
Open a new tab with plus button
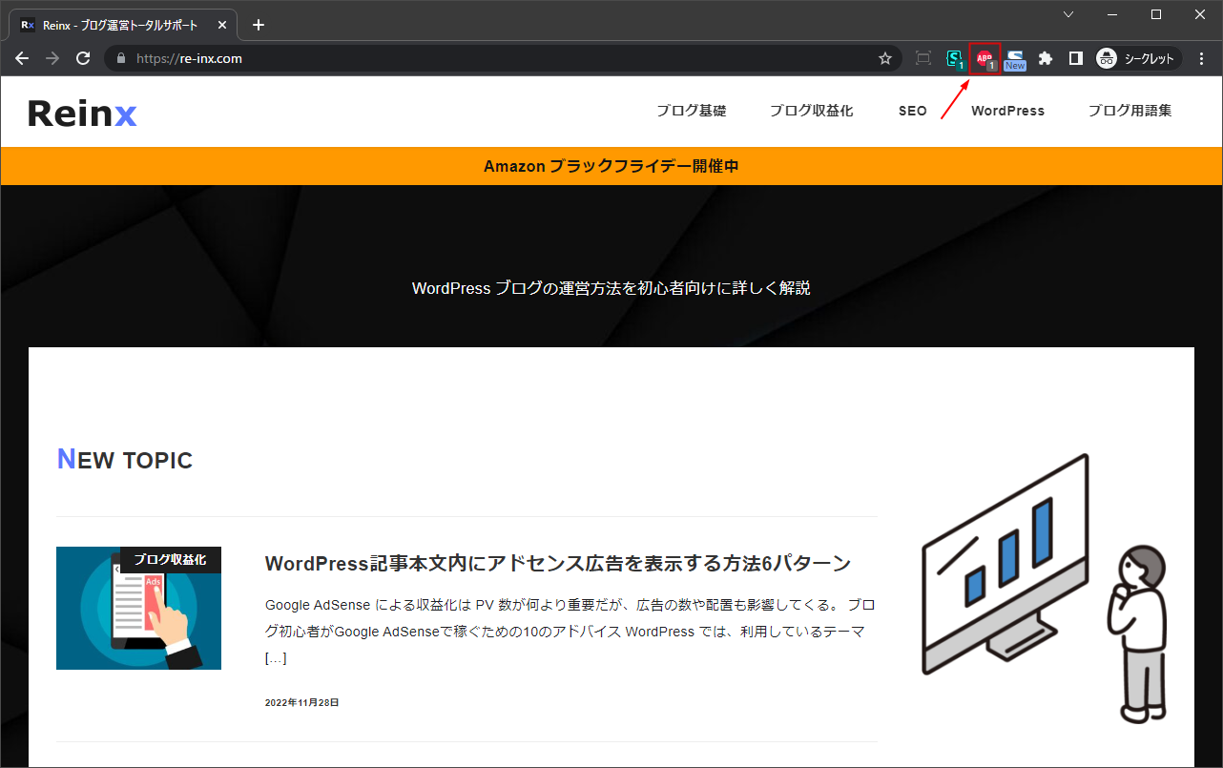[258, 25]
